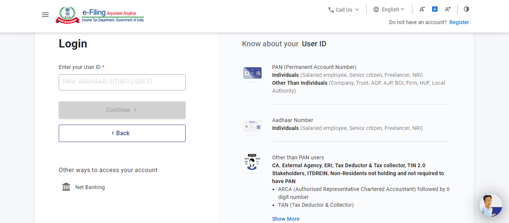Decrease font size with A- icon
The width and height of the screenshot is (509, 223).
422,9
